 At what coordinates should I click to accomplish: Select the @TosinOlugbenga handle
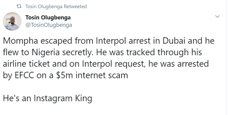coord(49,25)
